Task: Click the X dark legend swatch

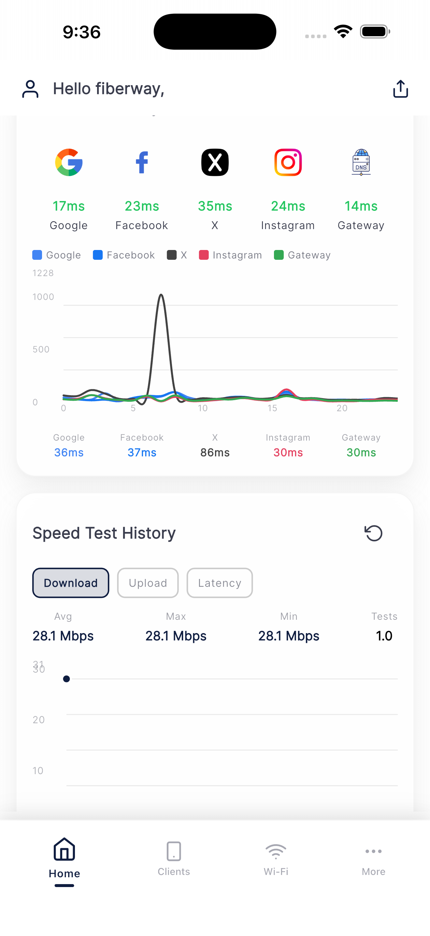Action: (x=171, y=255)
